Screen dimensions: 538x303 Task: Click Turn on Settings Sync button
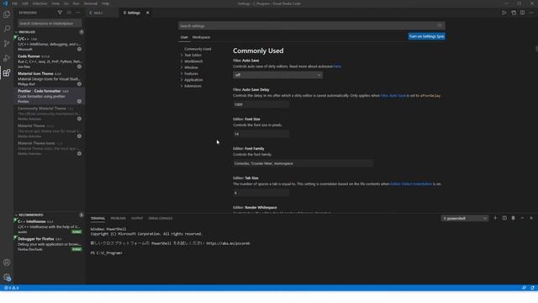(x=426, y=36)
